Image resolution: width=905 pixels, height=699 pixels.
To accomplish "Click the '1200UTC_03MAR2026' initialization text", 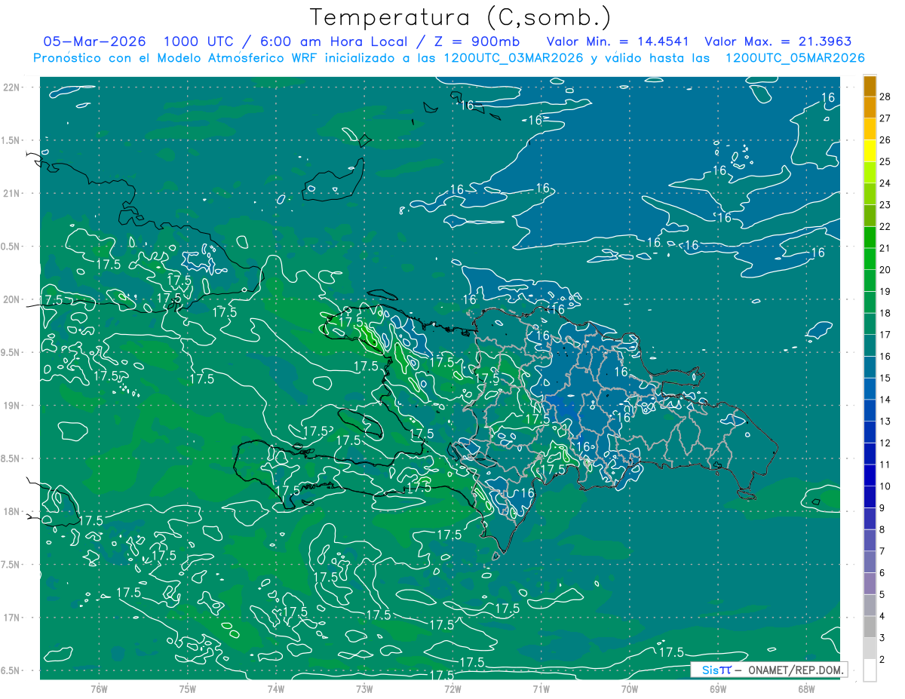I will (514, 58).
